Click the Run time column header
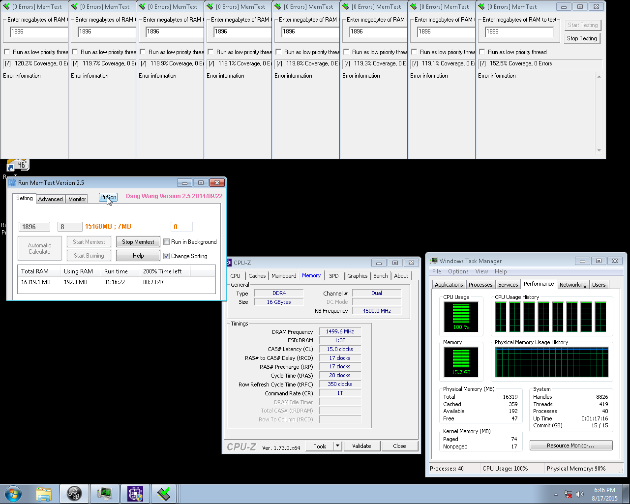The image size is (630, 504). (120, 271)
